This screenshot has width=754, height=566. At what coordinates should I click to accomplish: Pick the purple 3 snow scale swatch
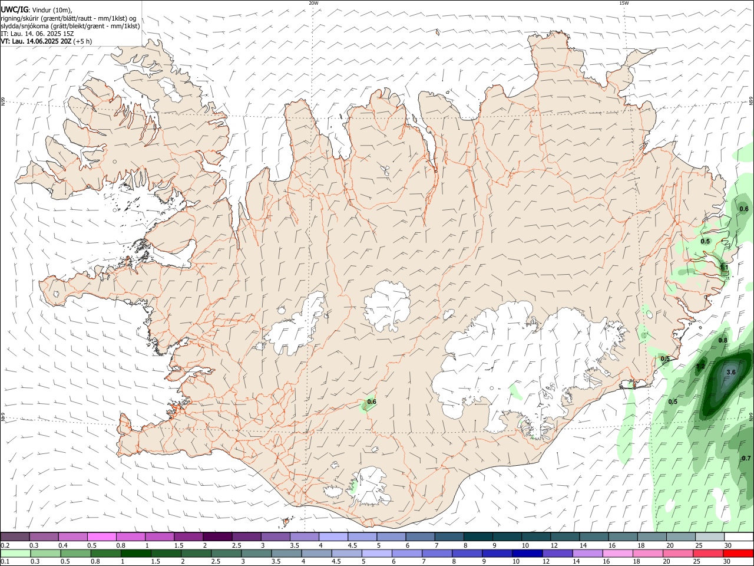click(276, 537)
